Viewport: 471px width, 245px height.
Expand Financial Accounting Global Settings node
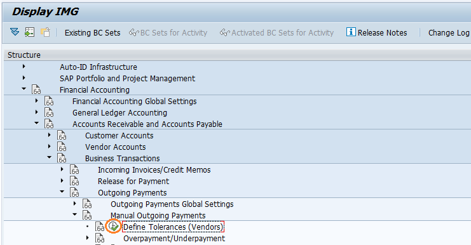click(x=37, y=101)
